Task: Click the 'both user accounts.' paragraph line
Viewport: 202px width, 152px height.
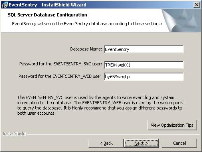Action: (x=36, y=113)
